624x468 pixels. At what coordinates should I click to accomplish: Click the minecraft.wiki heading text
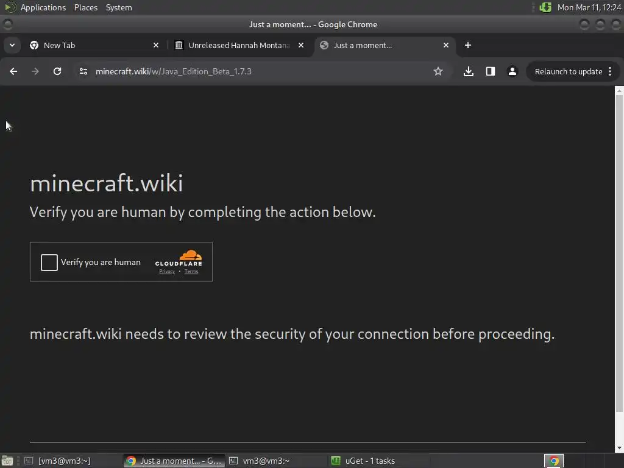(x=106, y=183)
